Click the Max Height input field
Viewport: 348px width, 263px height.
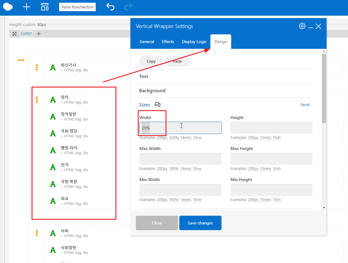click(x=271, y=159)
